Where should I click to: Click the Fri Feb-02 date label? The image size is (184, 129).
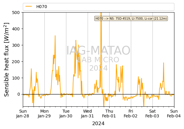[x=131, y=114]
